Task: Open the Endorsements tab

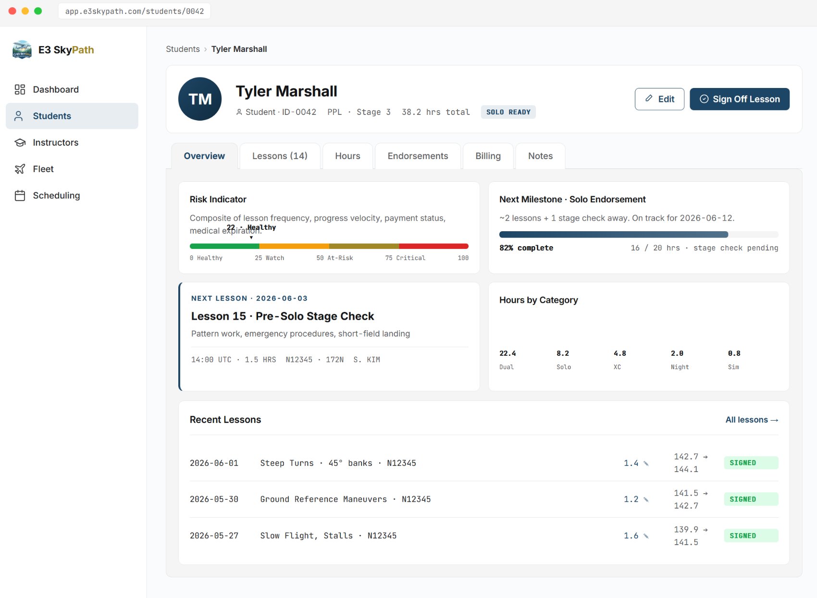Action: (418, 156)
